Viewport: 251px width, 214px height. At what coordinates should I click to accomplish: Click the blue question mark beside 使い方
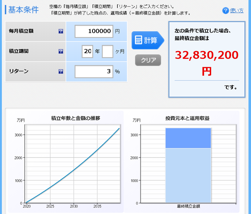[x=226, y=11]
